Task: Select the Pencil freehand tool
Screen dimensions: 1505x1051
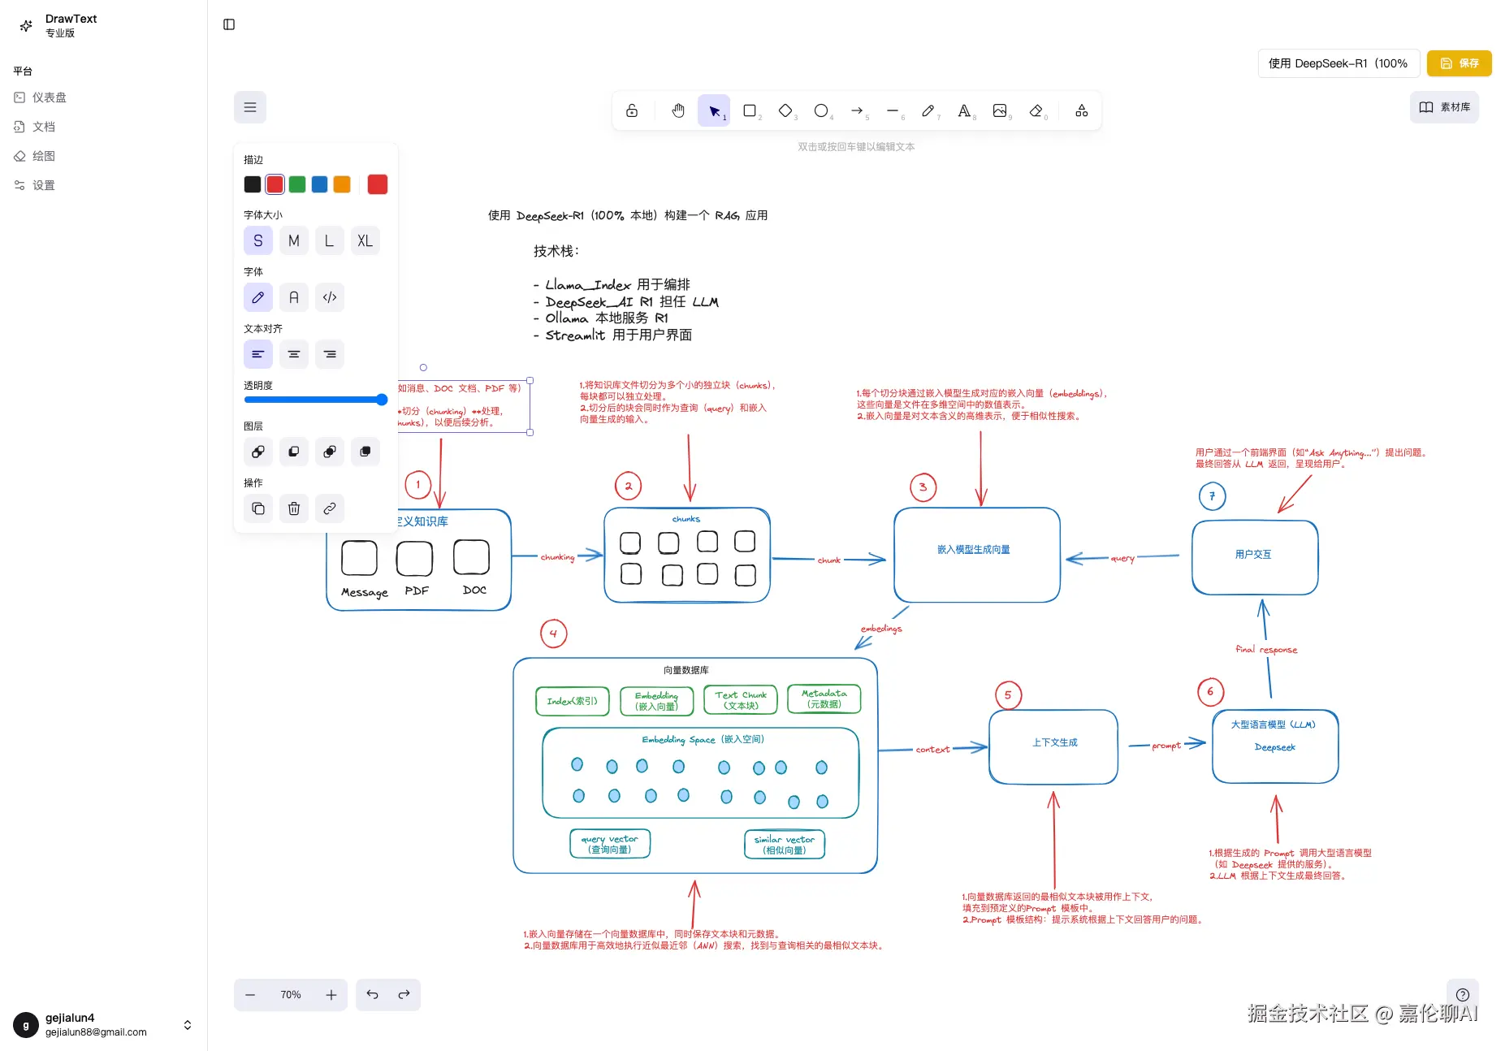Action: 928,110
